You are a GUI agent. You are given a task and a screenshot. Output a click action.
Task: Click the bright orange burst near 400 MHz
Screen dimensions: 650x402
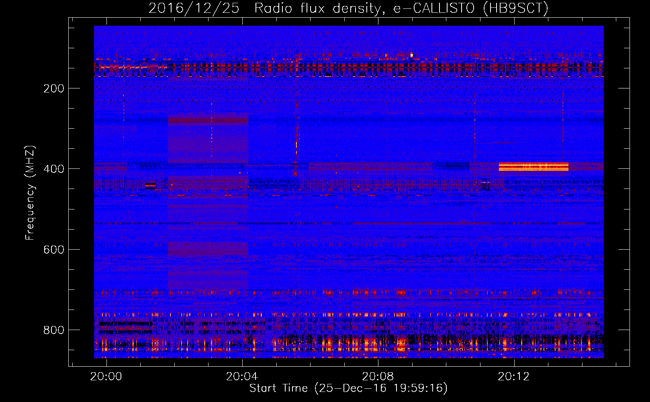533,166
